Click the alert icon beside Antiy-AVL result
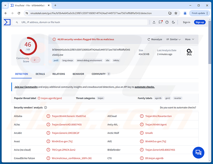 pyautogui.click(x=142, y=125)
